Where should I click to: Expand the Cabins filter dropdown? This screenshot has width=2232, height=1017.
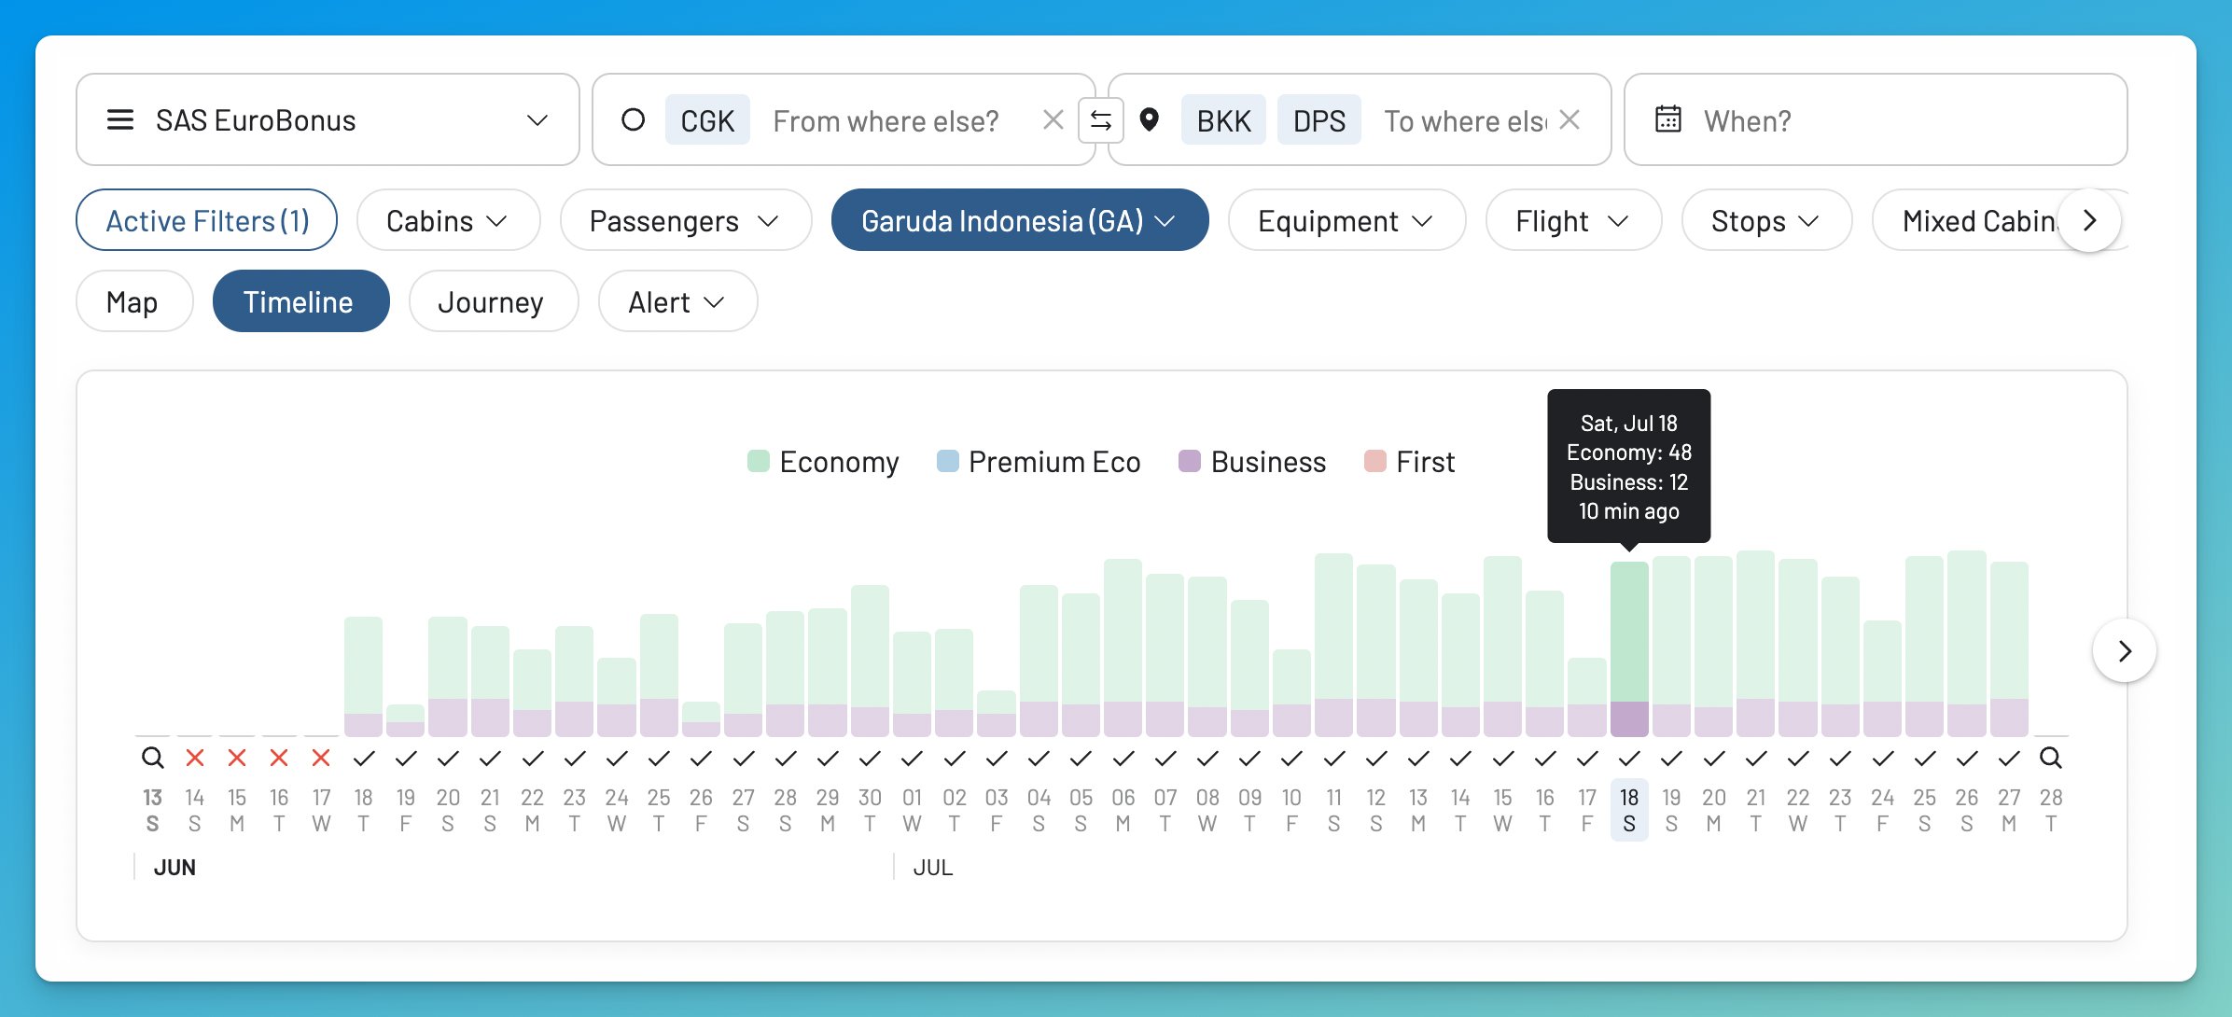448,220
